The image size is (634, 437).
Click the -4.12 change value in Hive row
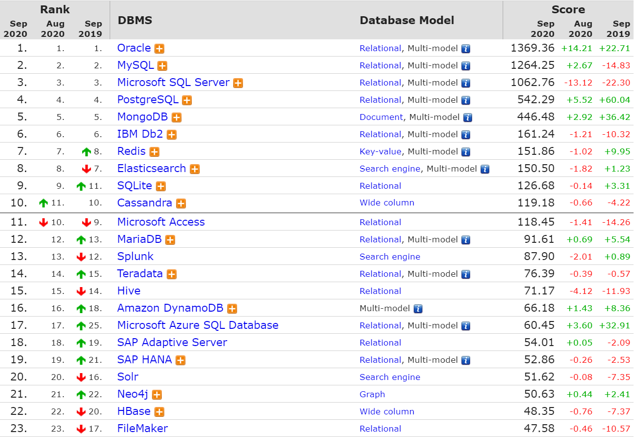click(x=581, y=291)
